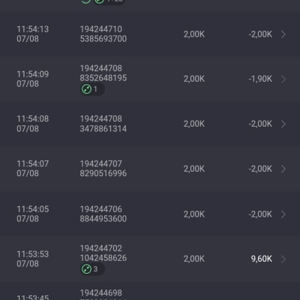Click the 2,00K amount in 11:54:05 row
Screen dimensions: 300x300
coord(194,214)
